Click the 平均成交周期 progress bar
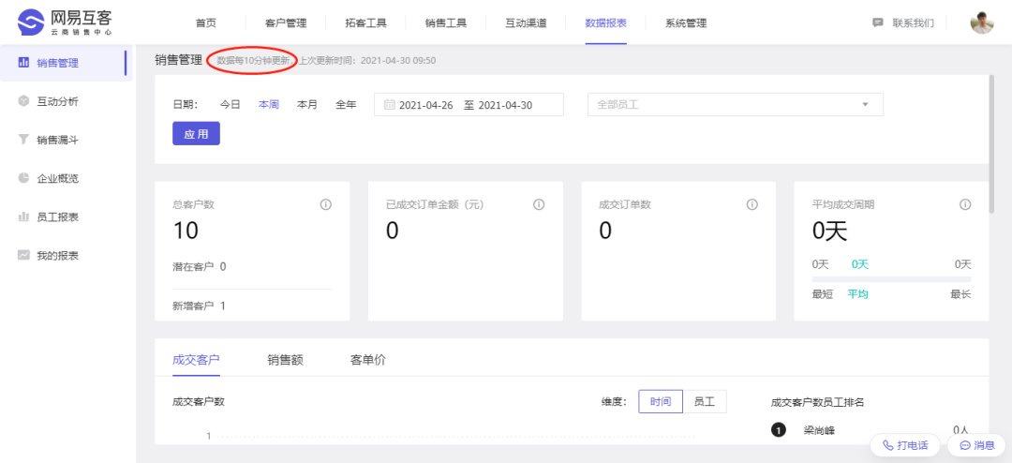 coord(891,279)
